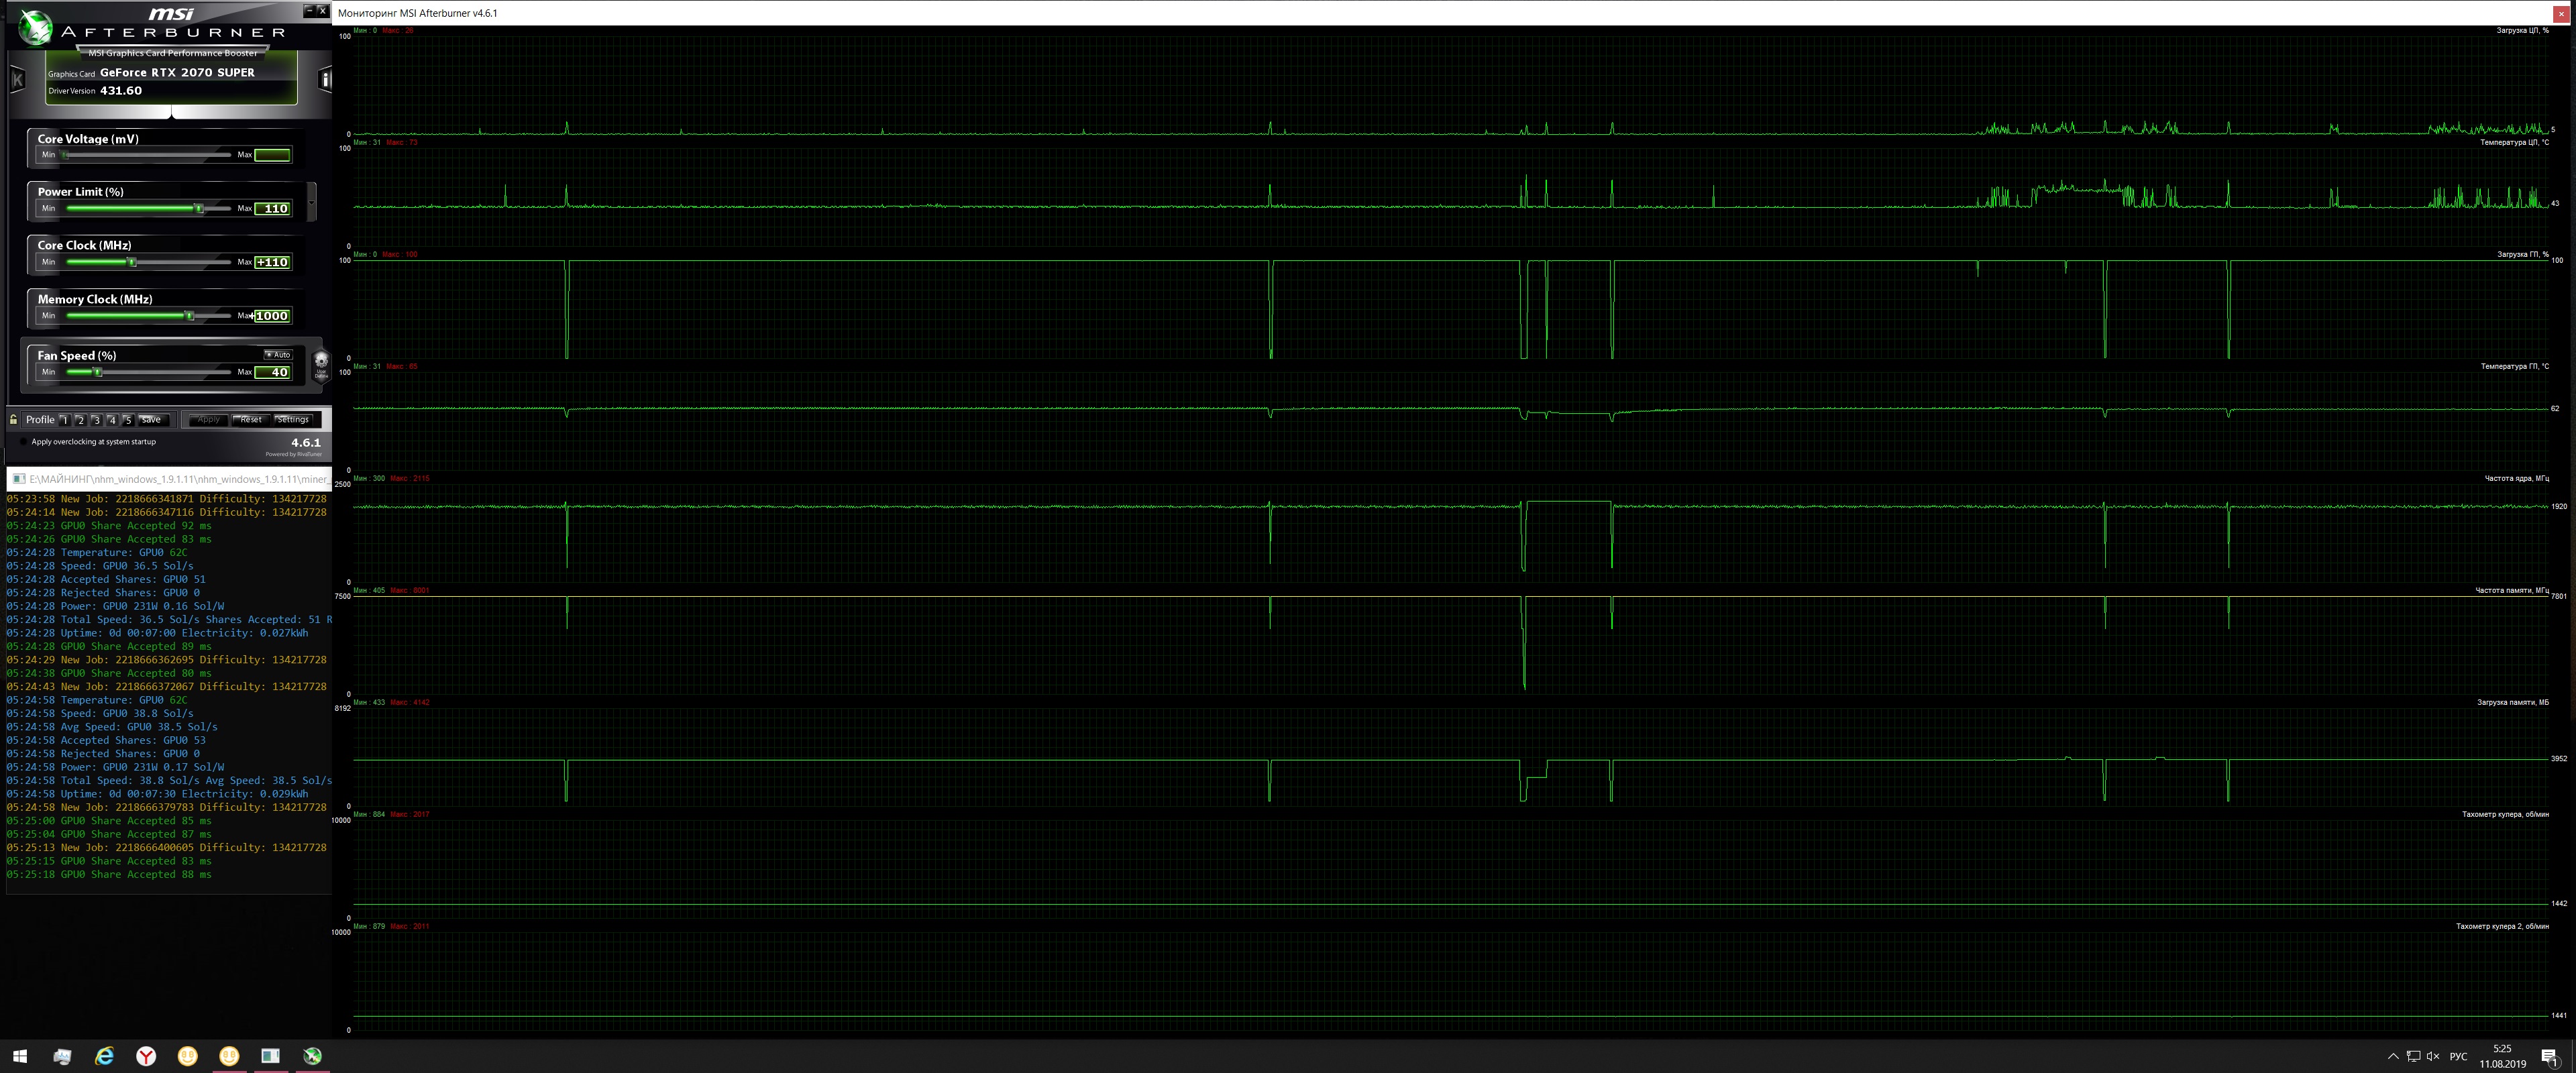2576x1073 pixels.
Task: Open the info panel via i button
Action: pyautogui.click(x=325, y=79)
